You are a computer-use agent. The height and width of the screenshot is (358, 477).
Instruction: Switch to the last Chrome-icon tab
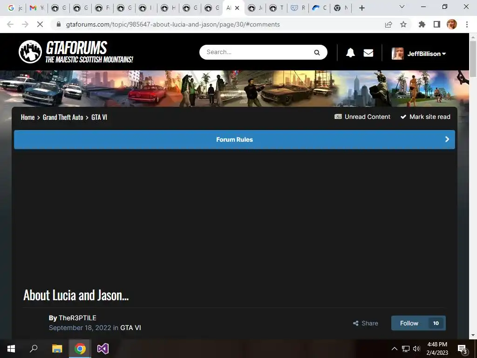pyautogui.click(x=341, y=8)
